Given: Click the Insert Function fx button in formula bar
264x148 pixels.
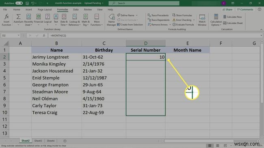Looking at the screenshot, I should pos(44,36).
